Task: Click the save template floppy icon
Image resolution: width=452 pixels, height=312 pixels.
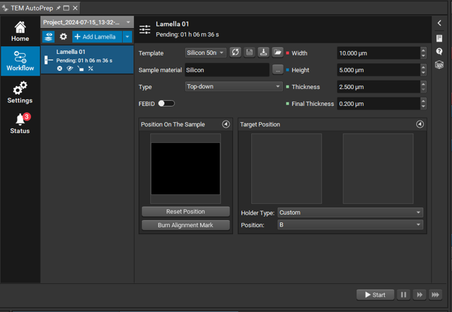Action: click(x=249, y=53)
